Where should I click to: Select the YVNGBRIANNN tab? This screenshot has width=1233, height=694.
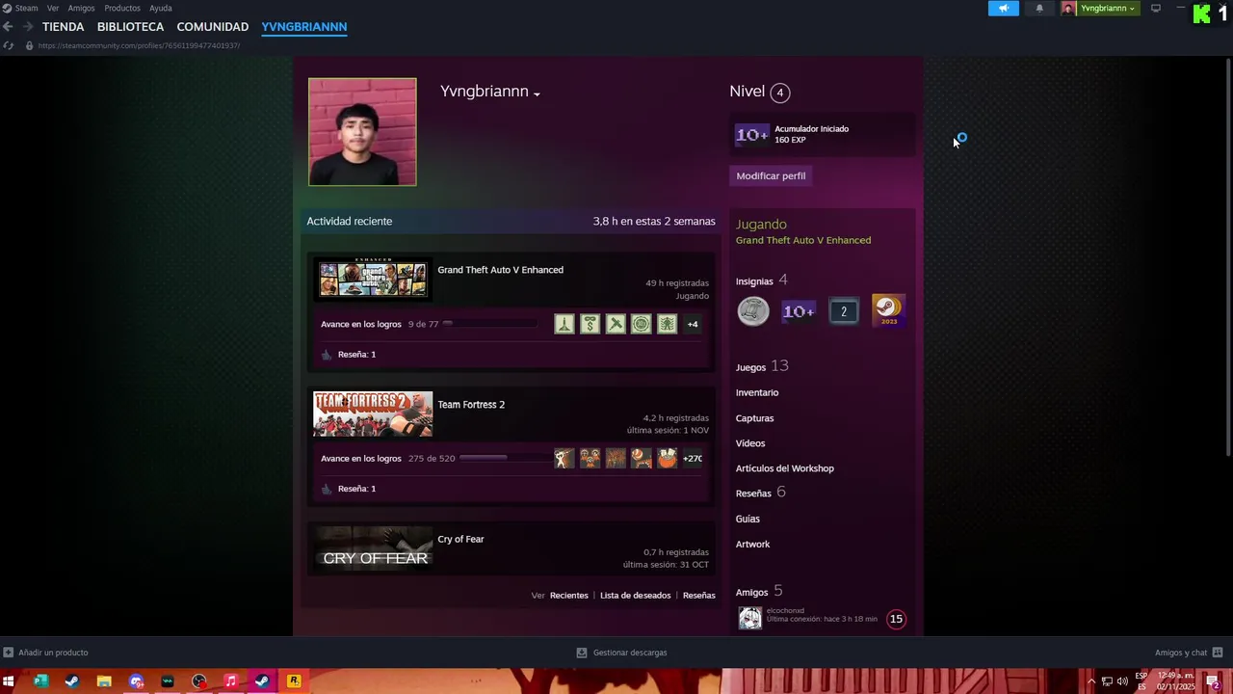coord(304,27)
